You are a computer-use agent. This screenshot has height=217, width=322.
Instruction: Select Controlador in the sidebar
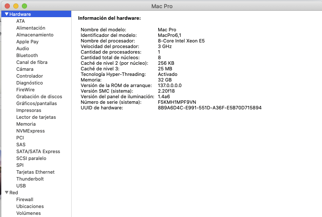30,76
